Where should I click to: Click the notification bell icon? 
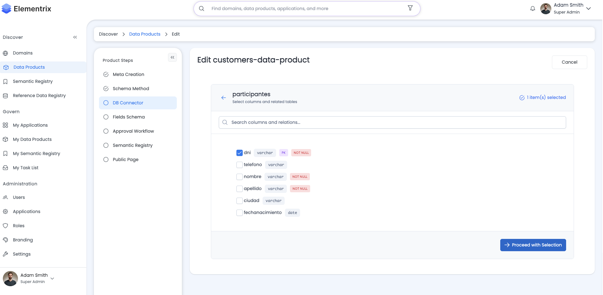click(532, 9)
